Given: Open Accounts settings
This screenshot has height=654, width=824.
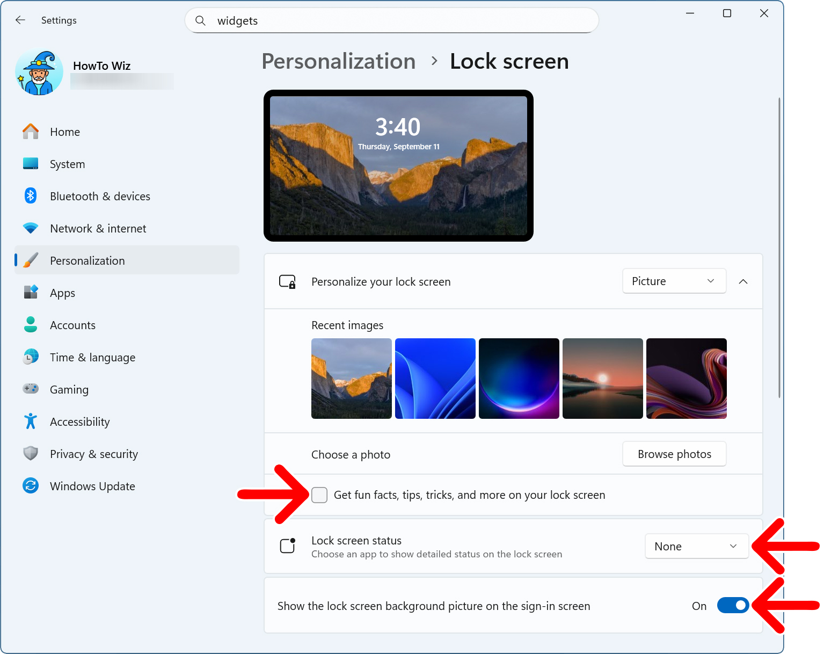Looking at the screenshot, I should click(x=72, y=325).
